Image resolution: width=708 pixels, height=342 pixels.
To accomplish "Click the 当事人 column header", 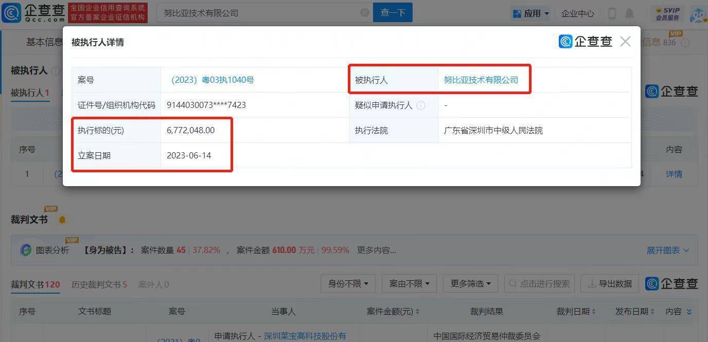I will [x=284, y=312].
